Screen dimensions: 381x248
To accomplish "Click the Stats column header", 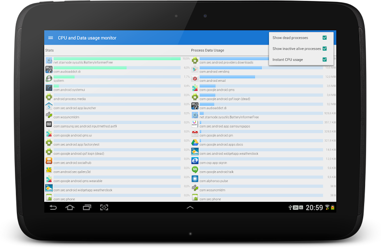I will pyautogui.click(x=49, y=50).
